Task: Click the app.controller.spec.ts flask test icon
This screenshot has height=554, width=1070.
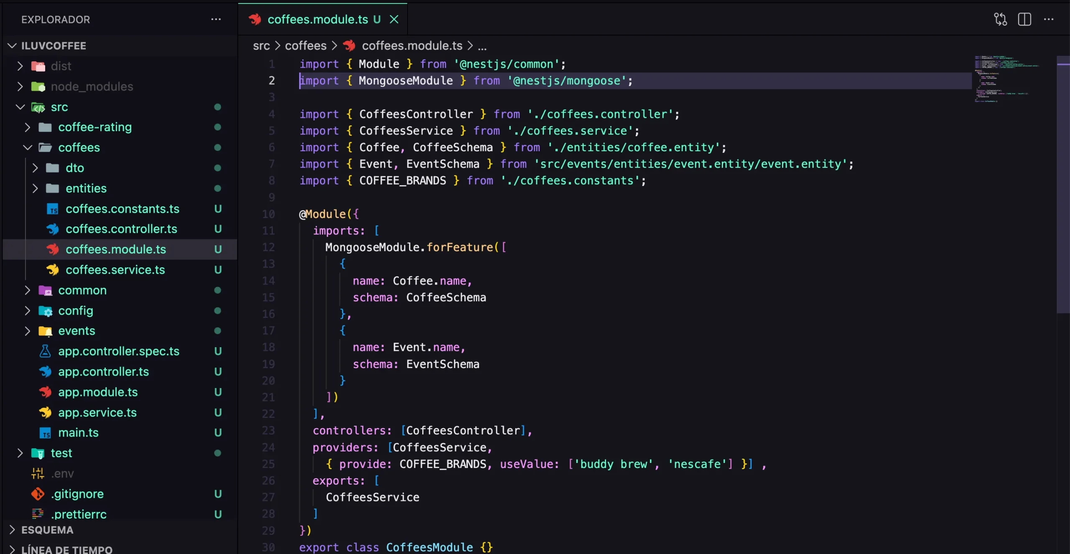Action: 45,351
